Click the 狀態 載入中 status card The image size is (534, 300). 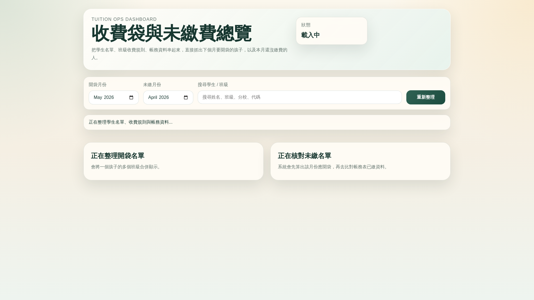(x=332, y=31)
